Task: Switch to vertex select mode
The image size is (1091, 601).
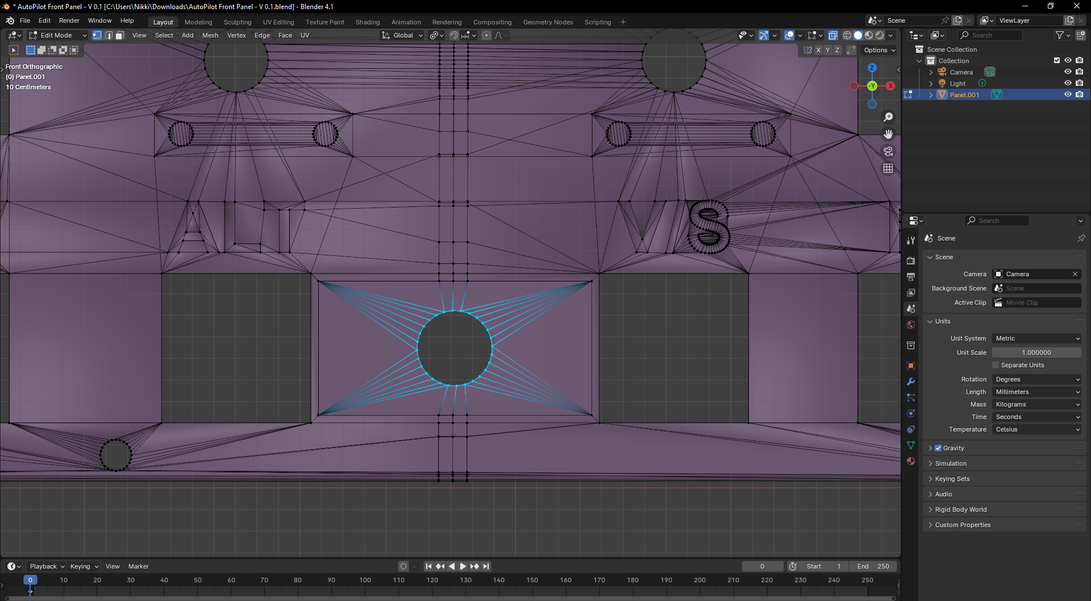Action: 97,35
